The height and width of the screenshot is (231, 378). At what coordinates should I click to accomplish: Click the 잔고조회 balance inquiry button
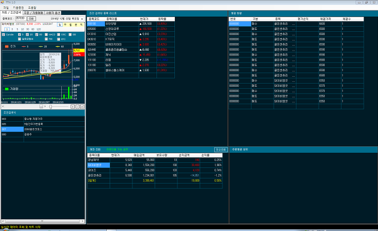click(221, 150)
